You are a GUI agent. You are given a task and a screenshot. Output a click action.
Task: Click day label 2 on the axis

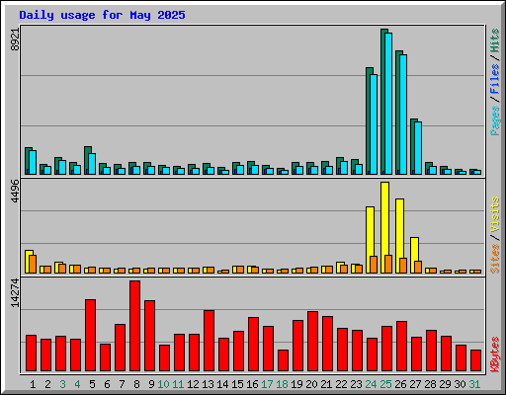click(x=47, y=384)
